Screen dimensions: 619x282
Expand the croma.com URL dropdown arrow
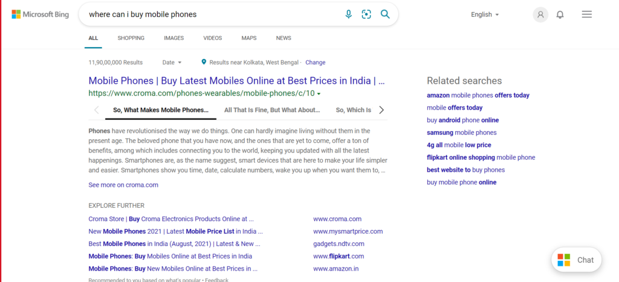coord(319,93)
